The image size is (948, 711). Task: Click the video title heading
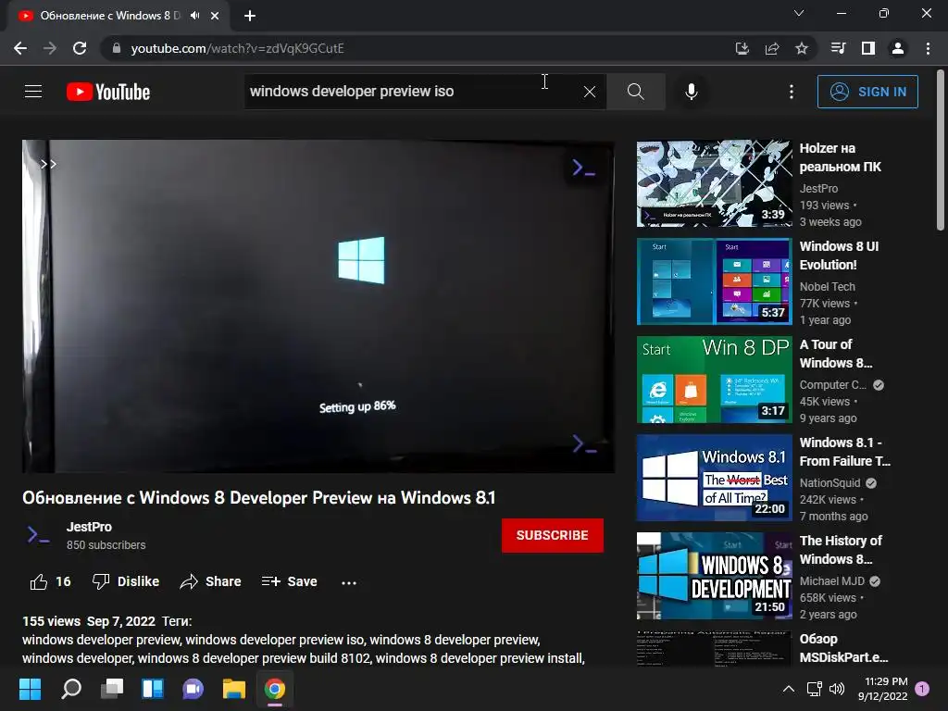pyautogui.click(x=259, y=497)
